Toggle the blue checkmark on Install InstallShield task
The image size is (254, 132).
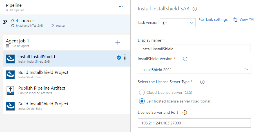[x=119, y=58]
